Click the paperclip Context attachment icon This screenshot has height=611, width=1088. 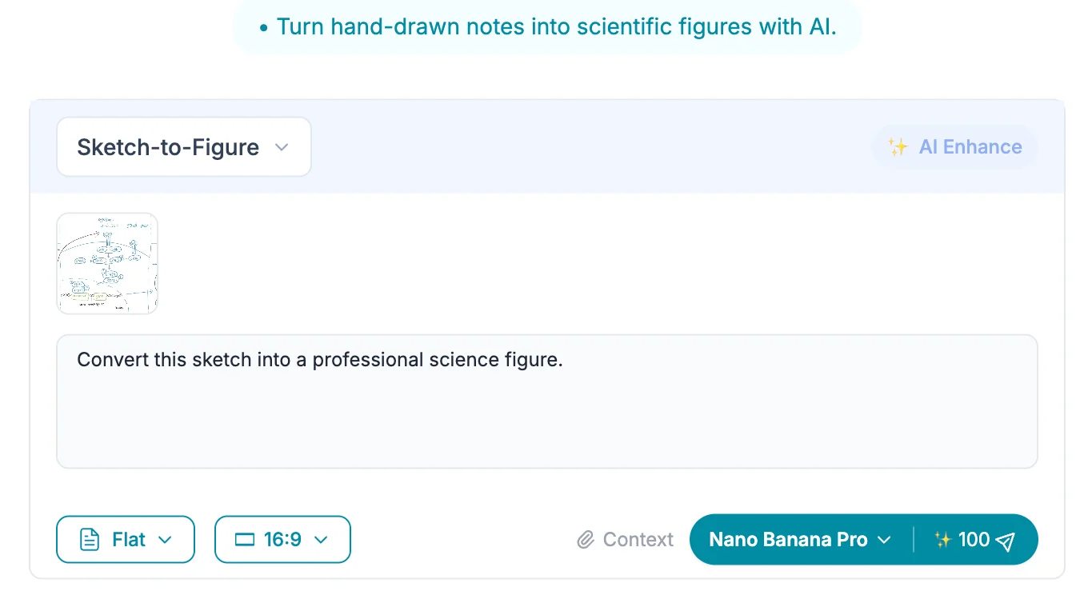pos(586,540)
